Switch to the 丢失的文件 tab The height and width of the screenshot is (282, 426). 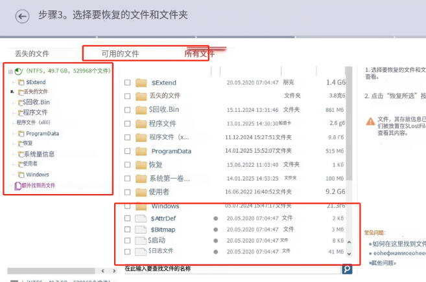(32, 54)
